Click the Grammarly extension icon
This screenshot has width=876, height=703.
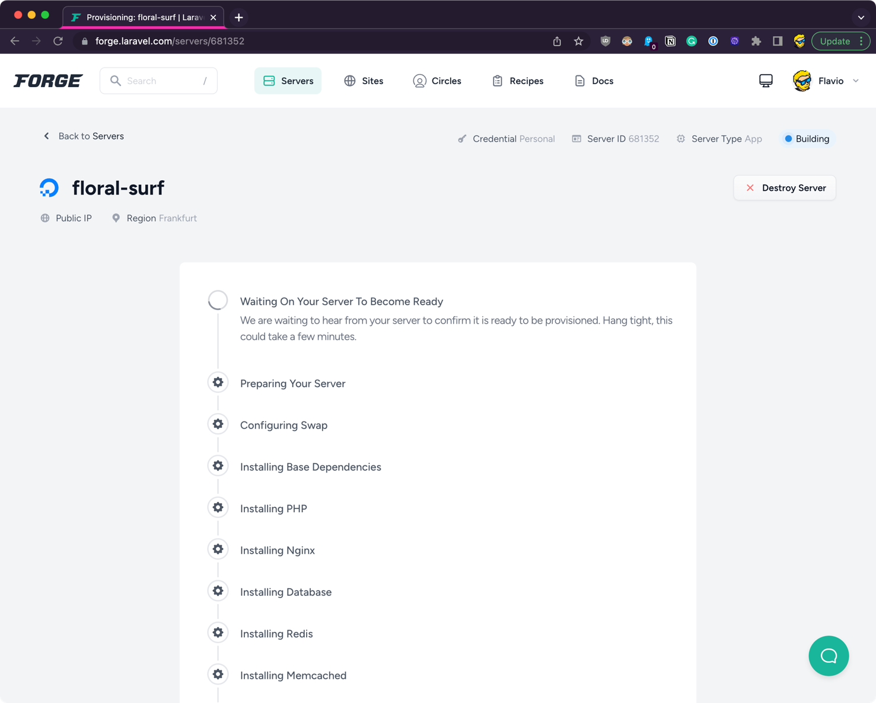point(692,41)
